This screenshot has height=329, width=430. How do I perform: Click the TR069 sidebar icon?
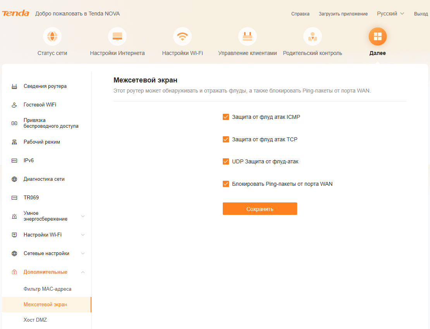click(x=14, y=198)
